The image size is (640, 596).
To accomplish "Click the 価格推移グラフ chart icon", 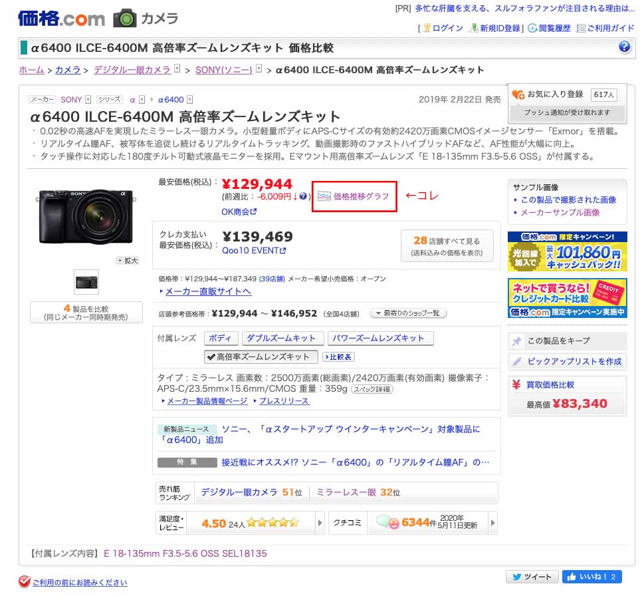I will (x=324, y=196).
